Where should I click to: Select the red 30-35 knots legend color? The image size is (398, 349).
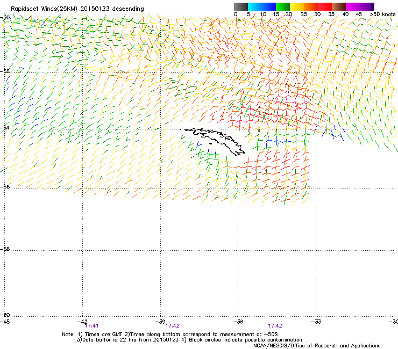pos(325,6)
